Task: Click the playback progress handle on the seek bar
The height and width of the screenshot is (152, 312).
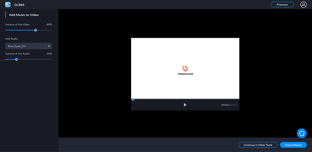Action: point(133,99)
